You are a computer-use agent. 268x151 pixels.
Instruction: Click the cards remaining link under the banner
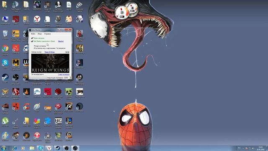click(x=64, y=75)
